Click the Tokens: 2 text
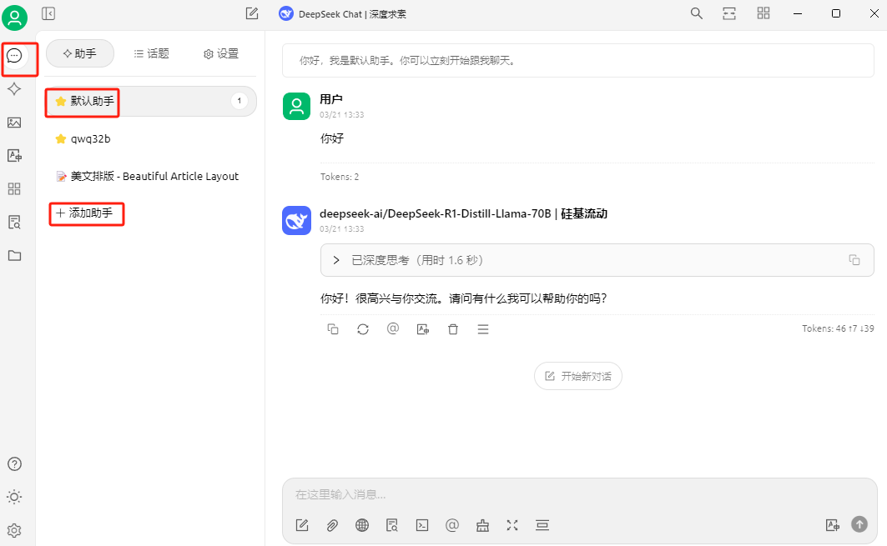Viewport: 887px width, 546px height. pos(340,177)
